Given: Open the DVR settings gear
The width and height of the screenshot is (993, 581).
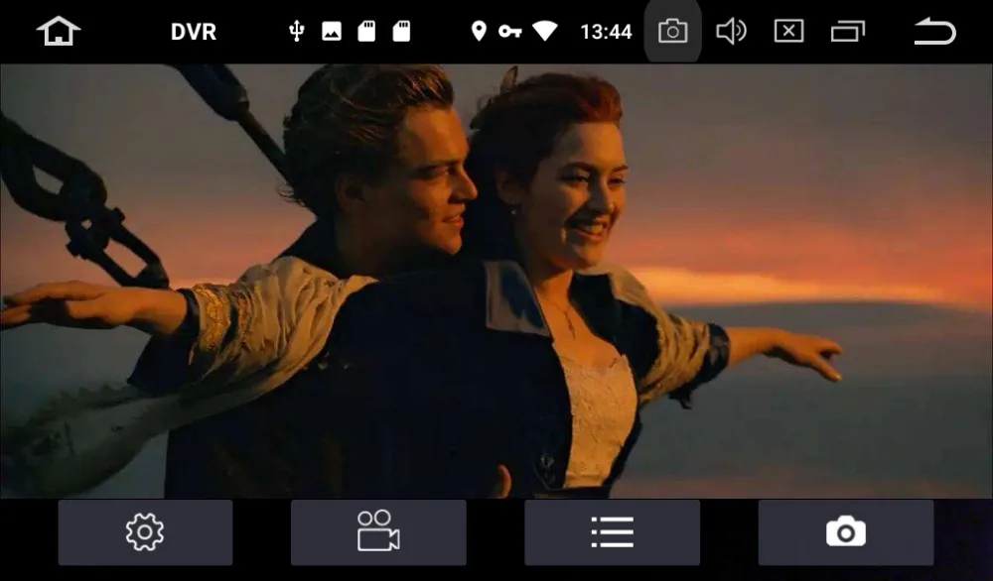Looking at the screenshot, I should 145,531.
